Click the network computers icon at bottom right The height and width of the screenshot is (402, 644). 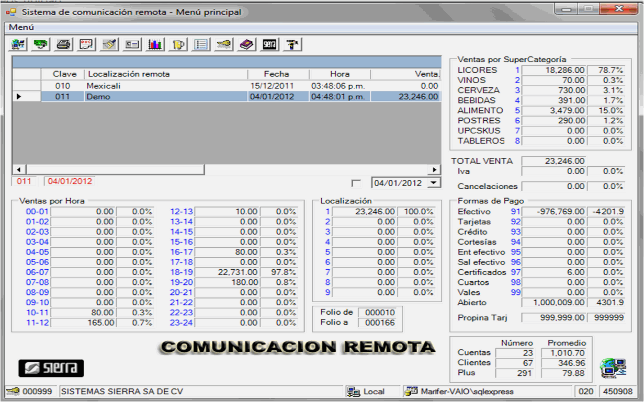click(613, 367)
